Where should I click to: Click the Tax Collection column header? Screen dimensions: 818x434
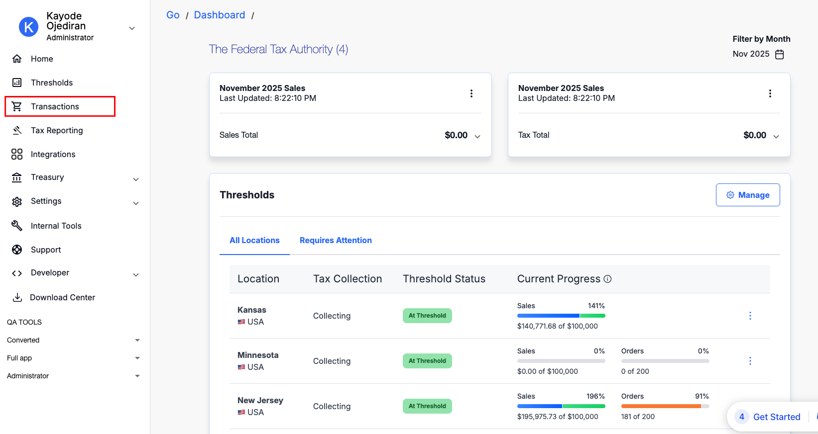(x=348, y=279)
